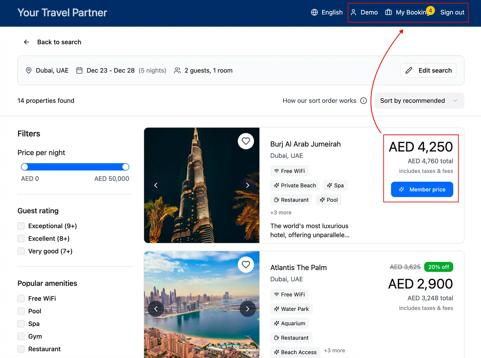This screenshot has height=358, width=481.
Task: Click the guests people icon
Action: tap(177, 70)
